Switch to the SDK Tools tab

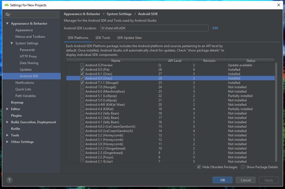coord(103,38)
